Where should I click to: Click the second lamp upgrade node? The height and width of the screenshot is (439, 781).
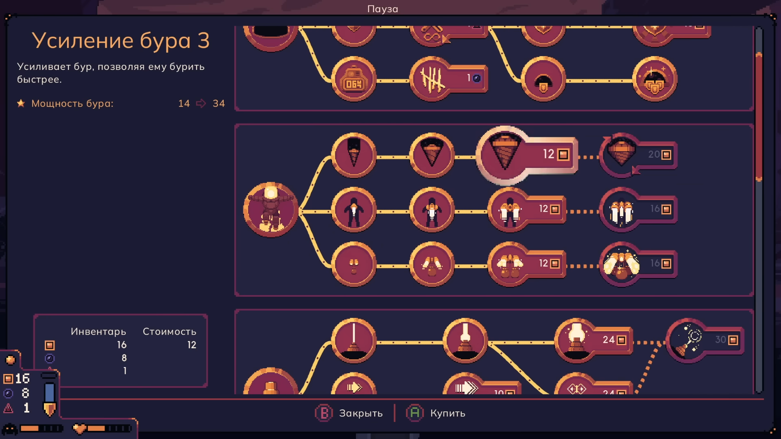[x=465, y=341]
